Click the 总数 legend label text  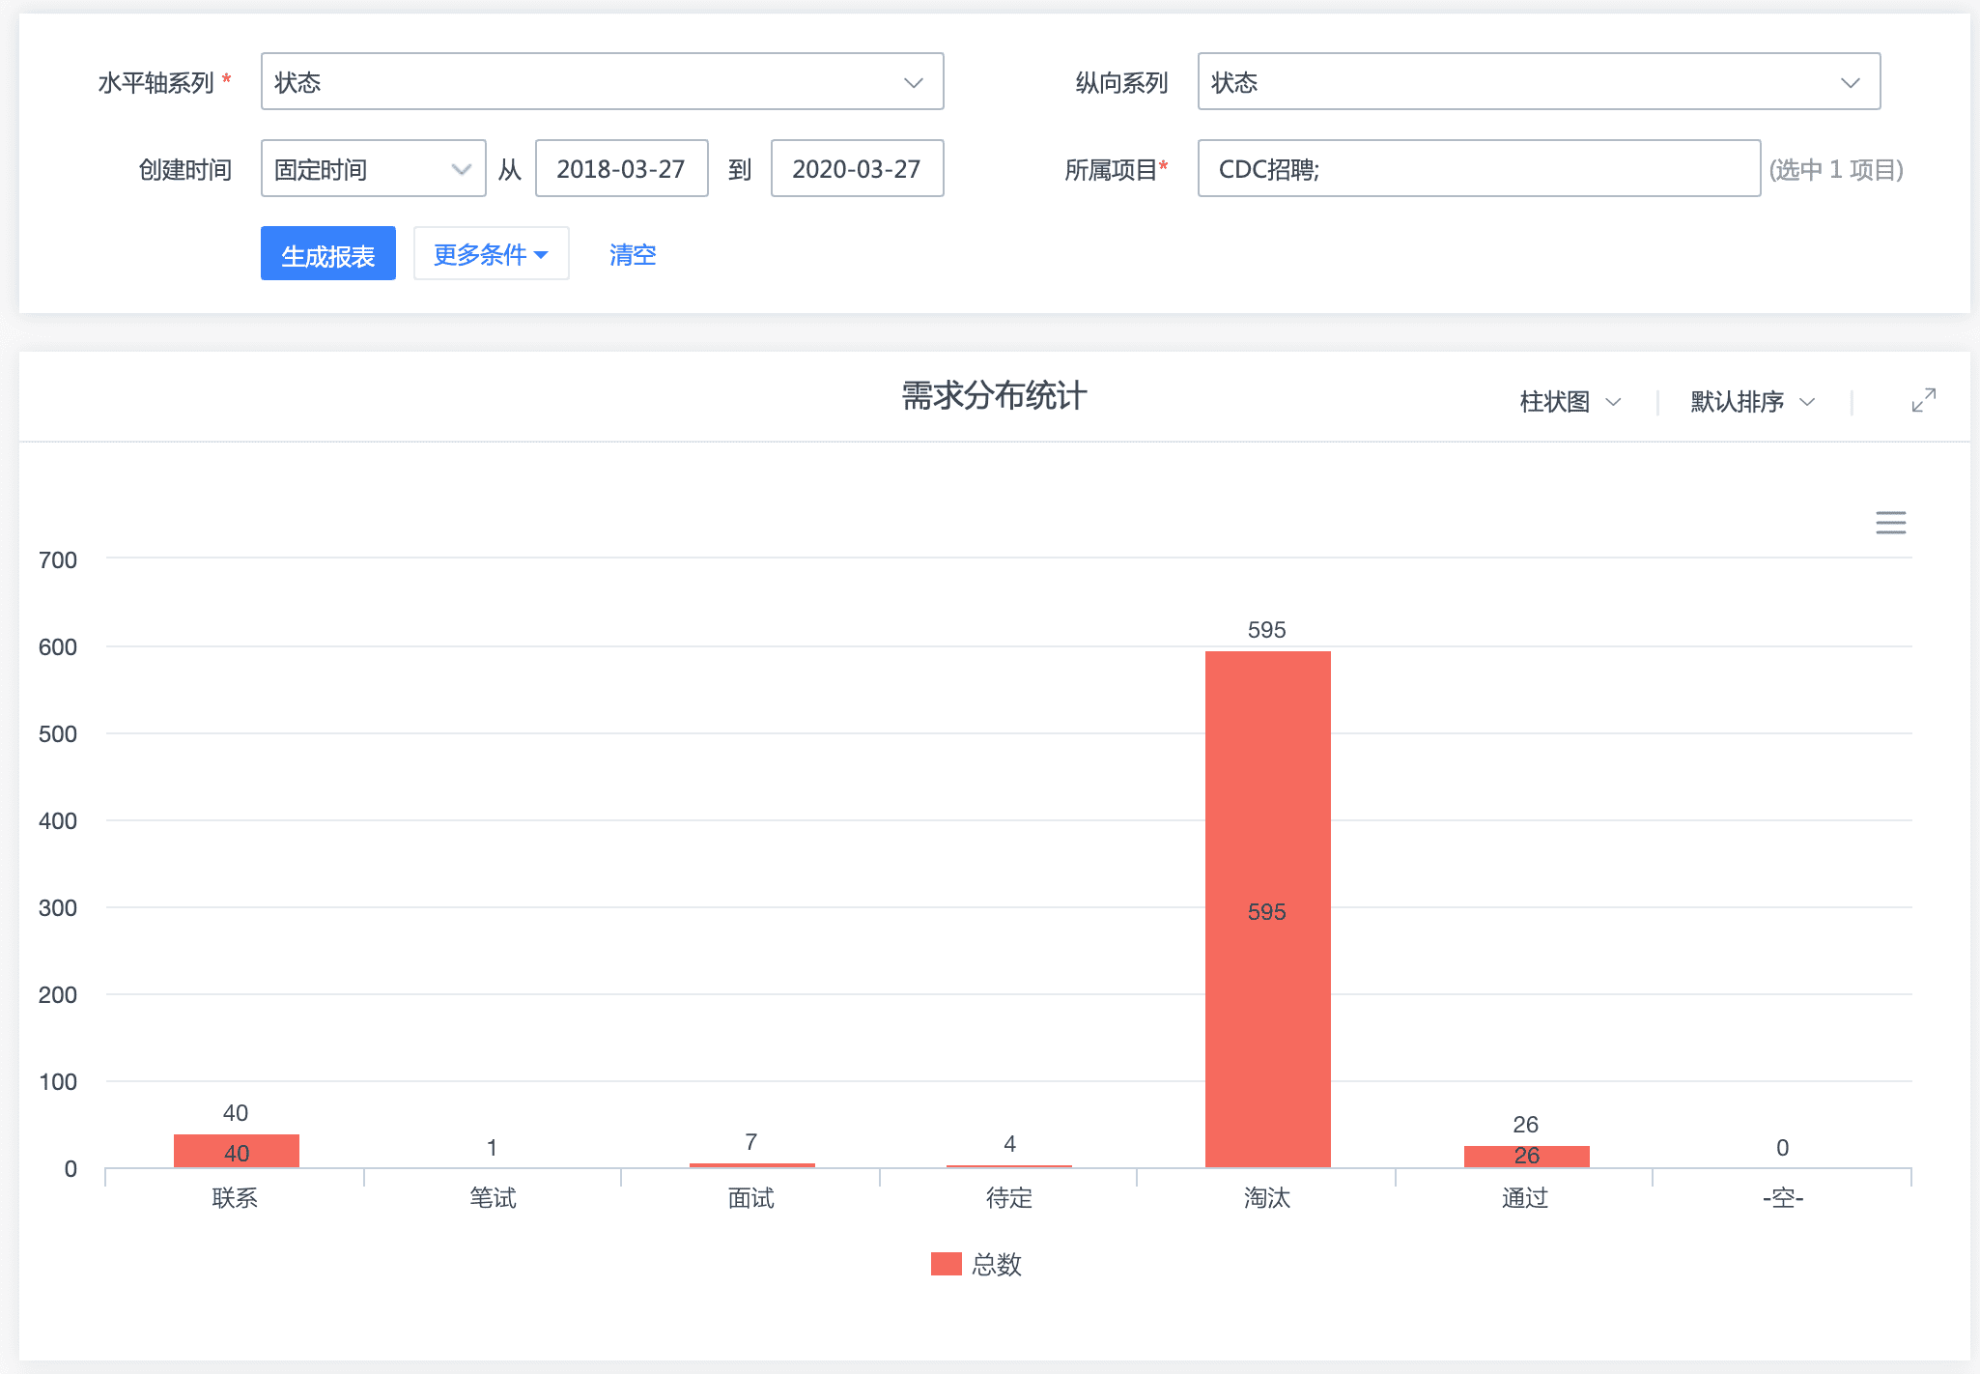(997, 1264)
